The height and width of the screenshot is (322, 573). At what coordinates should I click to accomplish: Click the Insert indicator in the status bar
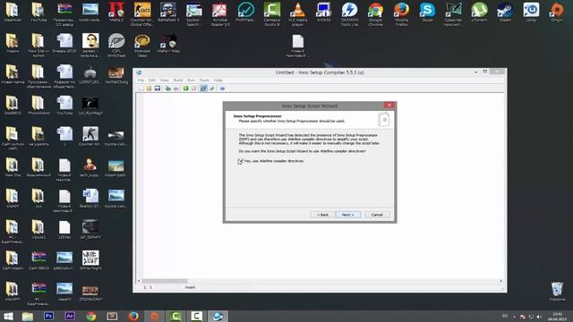pyautogui.click(x=190, y=287)
